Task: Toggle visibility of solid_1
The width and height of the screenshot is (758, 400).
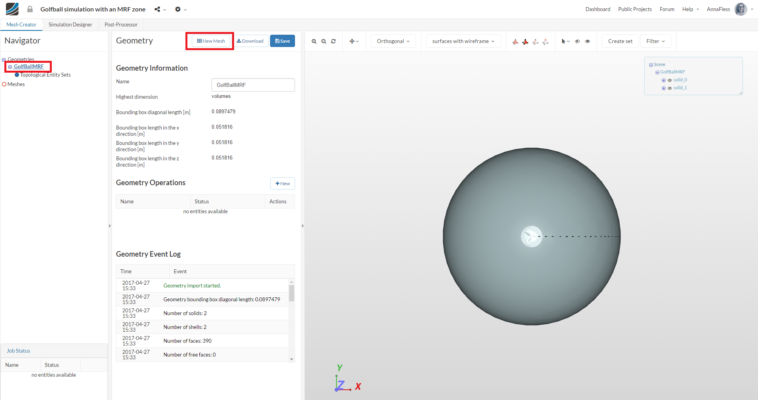Action: (669, 88)
